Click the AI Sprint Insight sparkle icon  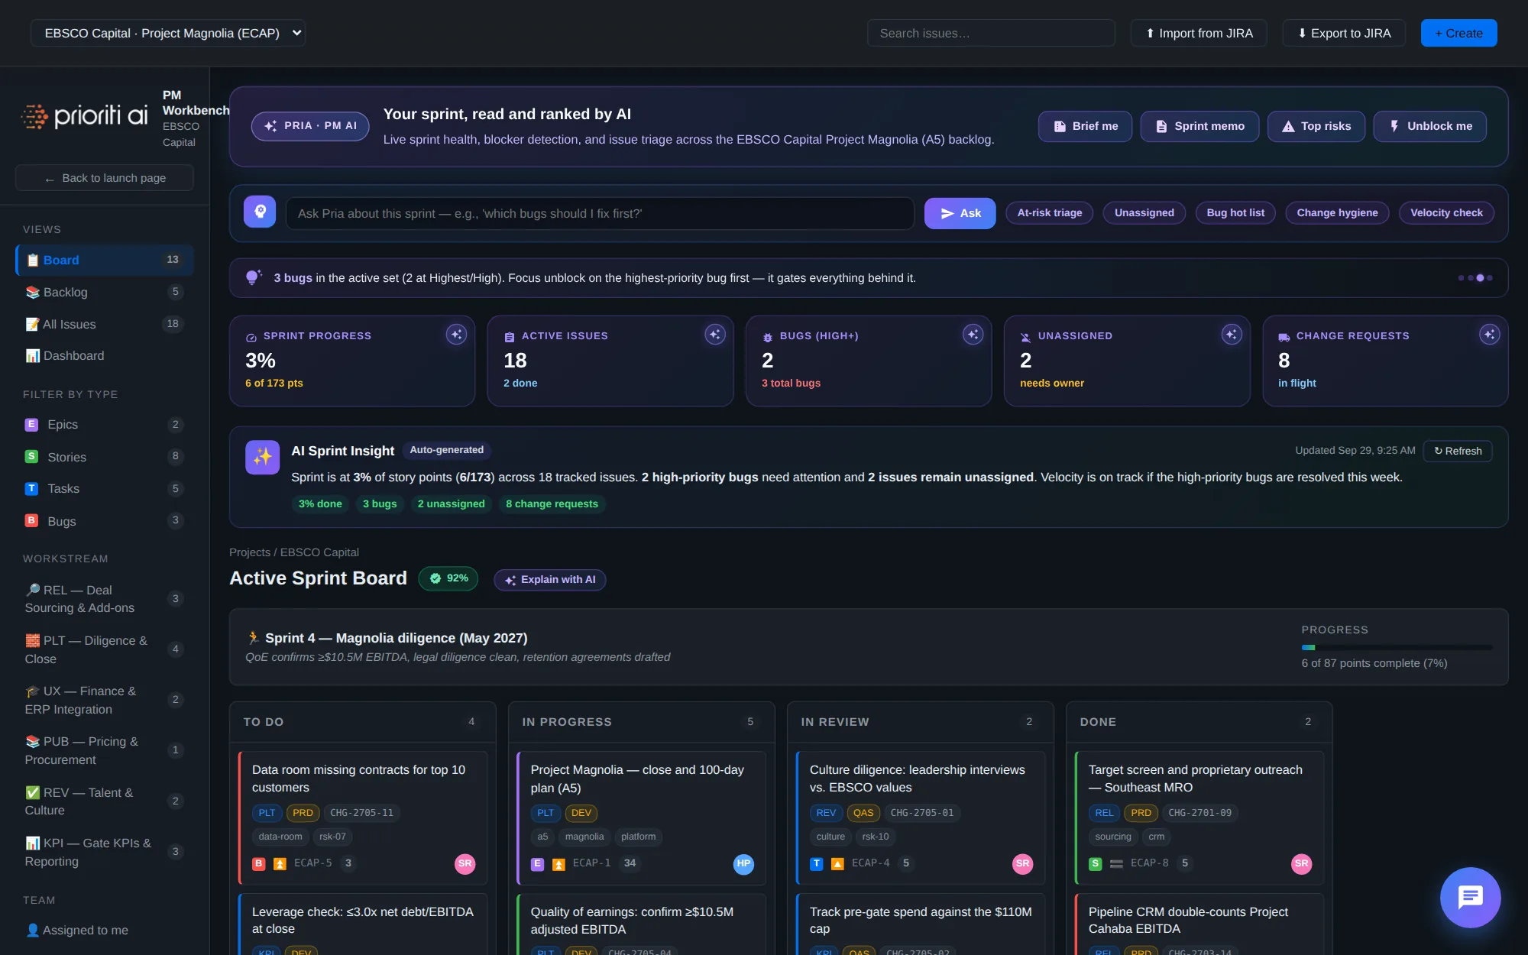262,457
